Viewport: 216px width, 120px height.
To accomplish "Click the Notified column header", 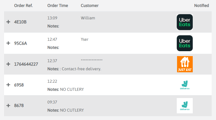I will [x=201, y=5].
